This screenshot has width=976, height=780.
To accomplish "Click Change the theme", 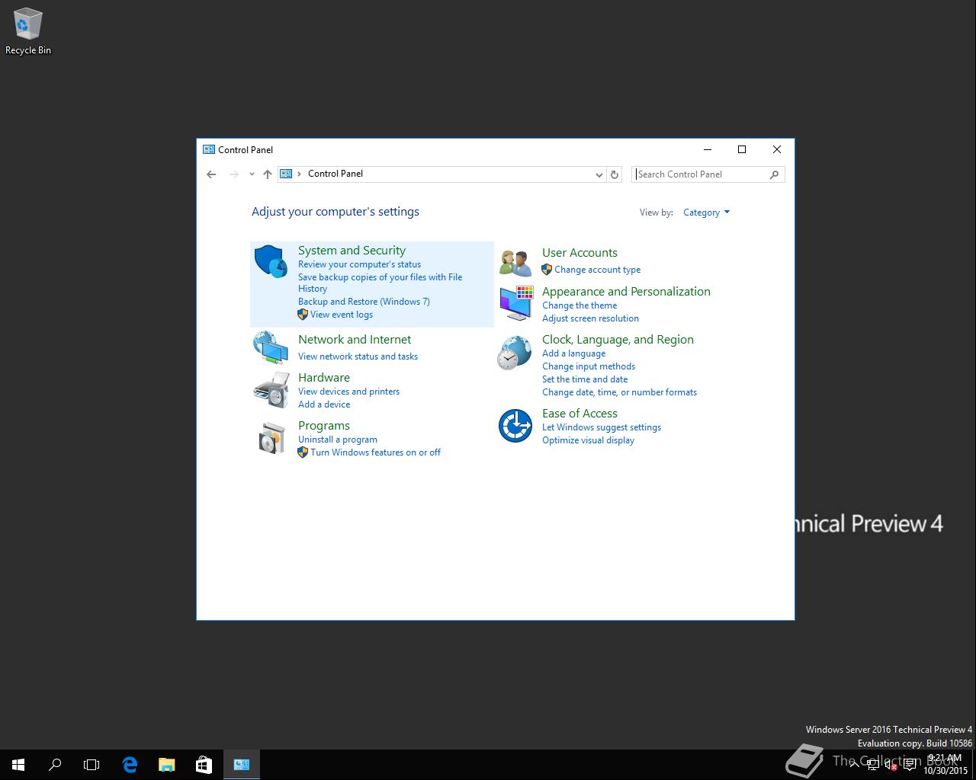I will pyautogui.click(x=579, y=305).
